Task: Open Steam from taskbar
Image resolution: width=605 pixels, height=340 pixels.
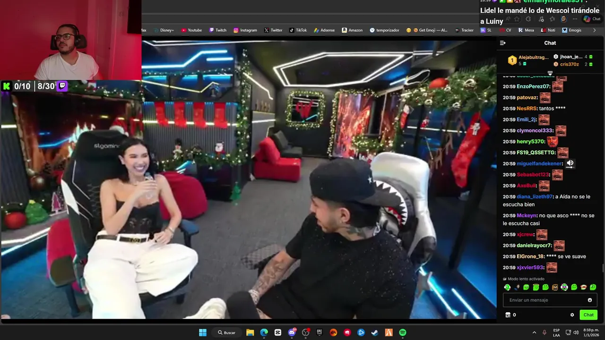Action: click(x=375, y=332)
